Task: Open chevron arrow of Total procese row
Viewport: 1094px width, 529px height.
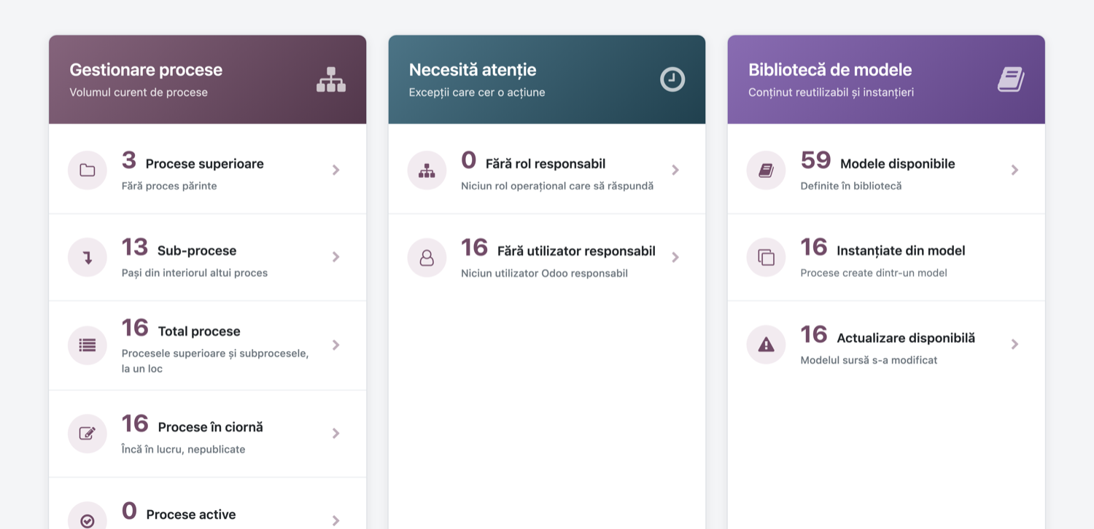Action: click(x=335, y=345)
